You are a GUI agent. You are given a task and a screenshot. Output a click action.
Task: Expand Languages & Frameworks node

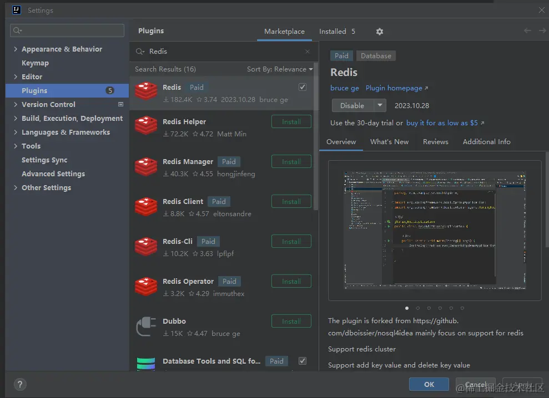coord(16,132)
